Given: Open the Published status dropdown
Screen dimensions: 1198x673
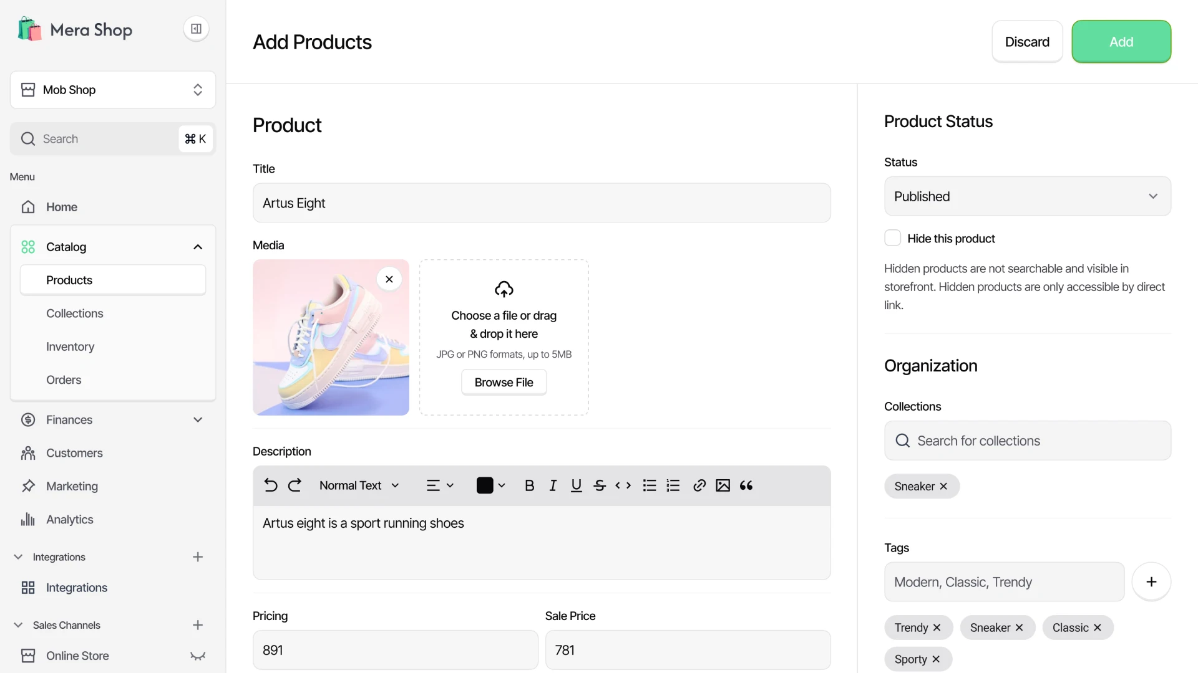Looking at the screenshot, I should (x=1026, y=196).
